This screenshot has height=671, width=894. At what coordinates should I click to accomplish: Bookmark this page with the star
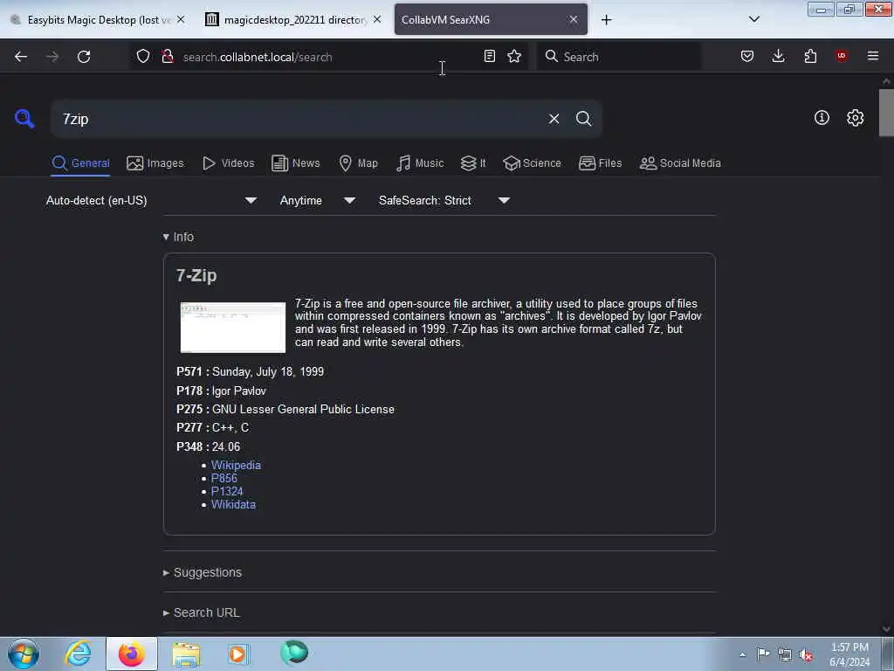point(514,56)
